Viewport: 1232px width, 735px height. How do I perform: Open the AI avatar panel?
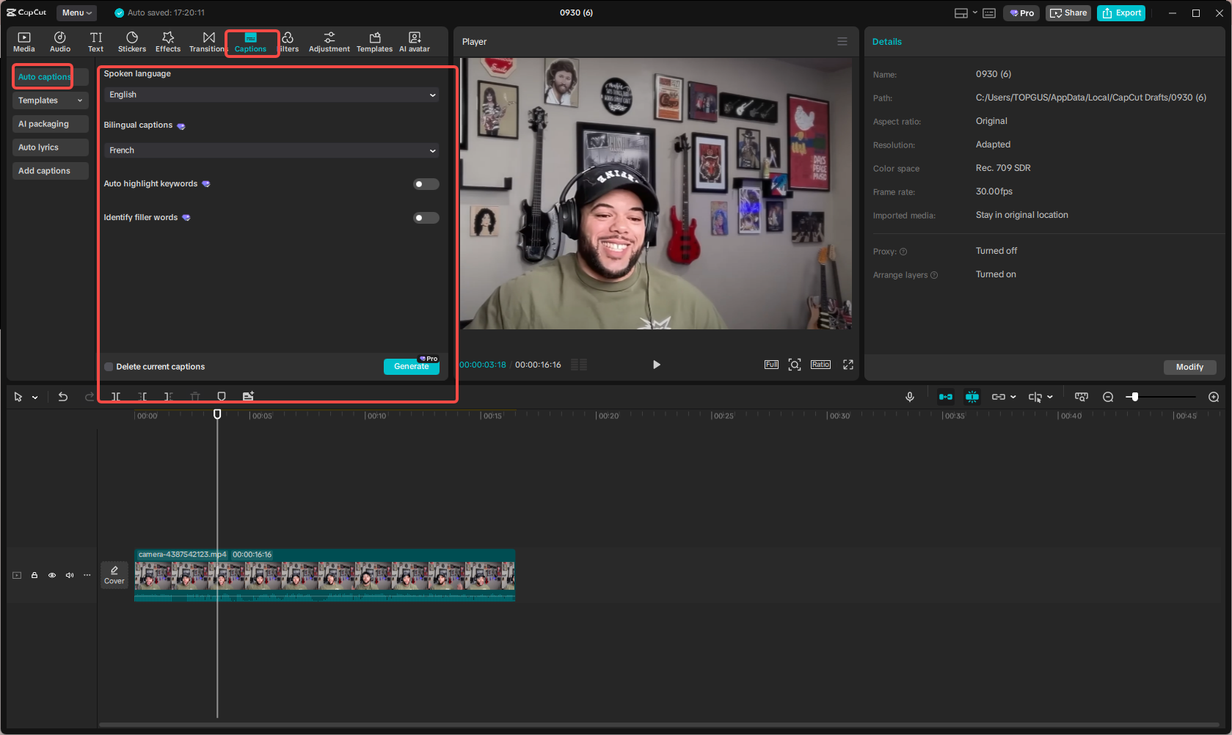click(x=414, y=41)
